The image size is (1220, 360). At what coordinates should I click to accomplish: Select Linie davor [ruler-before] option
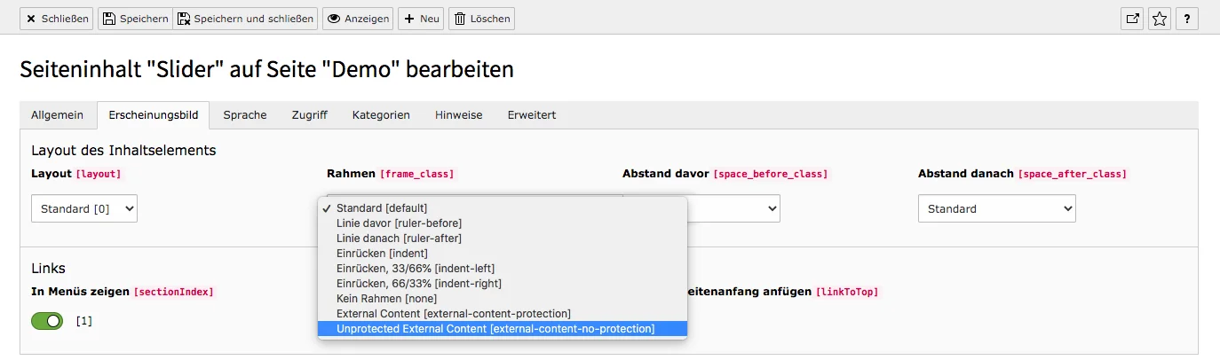503,223
